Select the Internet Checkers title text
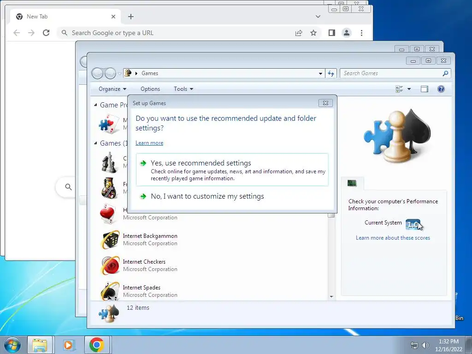 pos(144,262)
